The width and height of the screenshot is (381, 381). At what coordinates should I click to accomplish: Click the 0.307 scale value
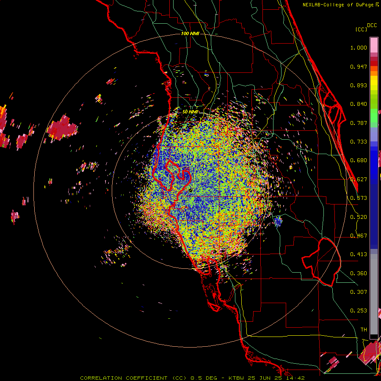359,292
